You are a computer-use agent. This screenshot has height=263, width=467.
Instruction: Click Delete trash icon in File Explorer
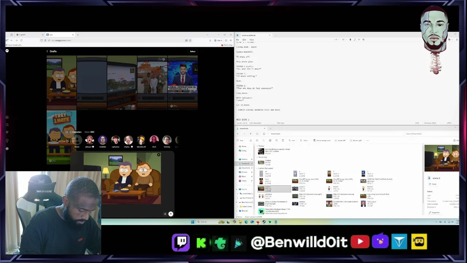[283, 140]
